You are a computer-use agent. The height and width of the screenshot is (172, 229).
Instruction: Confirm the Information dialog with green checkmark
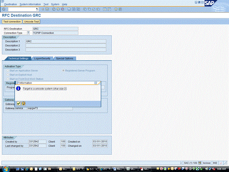coord(19,103)
